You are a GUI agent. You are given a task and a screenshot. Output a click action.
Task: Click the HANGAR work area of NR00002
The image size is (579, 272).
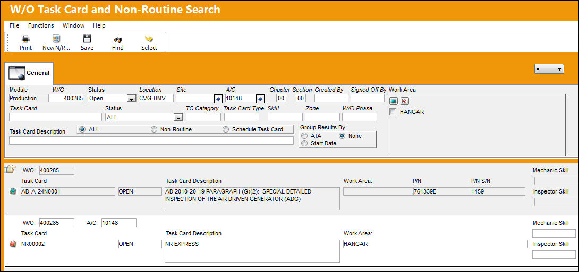pos(435,244)
